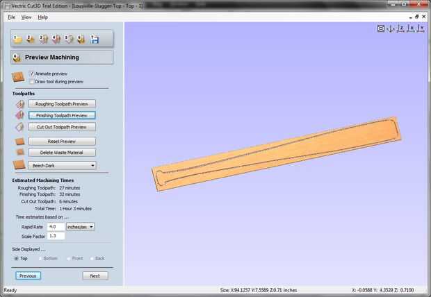Minimize the inner document window

tap(410, 17)
